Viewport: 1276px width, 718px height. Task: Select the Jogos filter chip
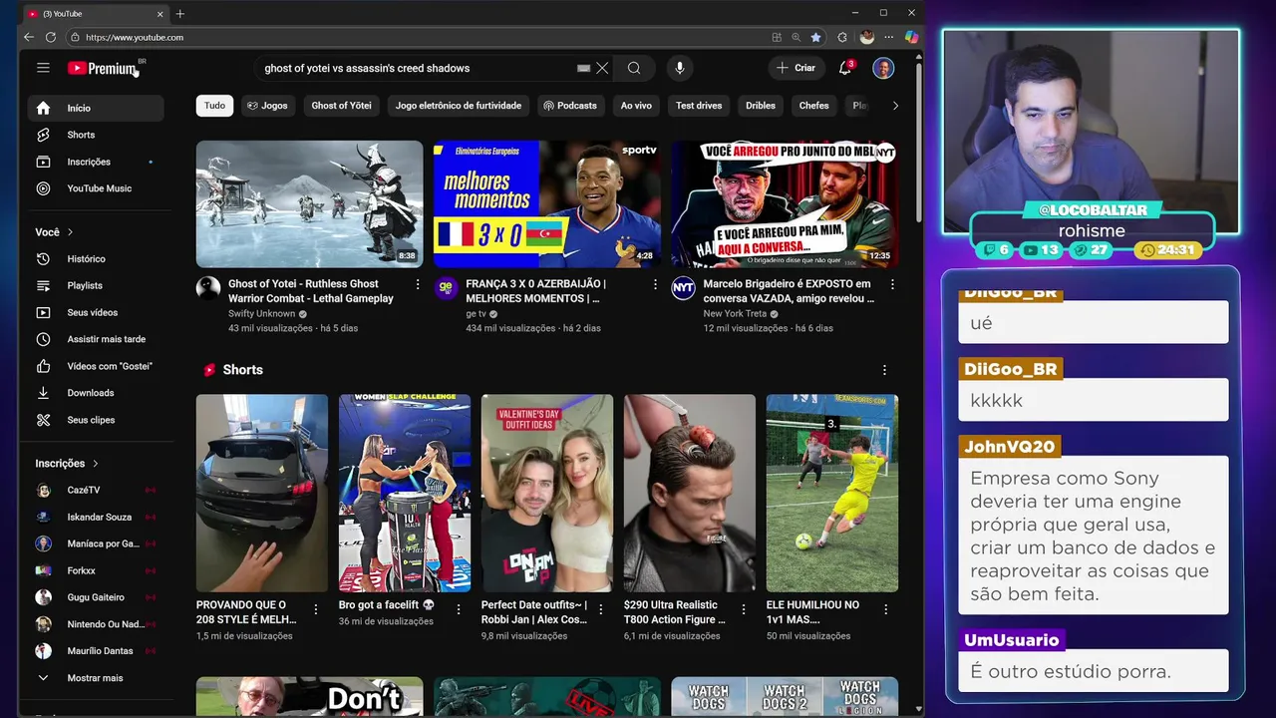(267, 106)
